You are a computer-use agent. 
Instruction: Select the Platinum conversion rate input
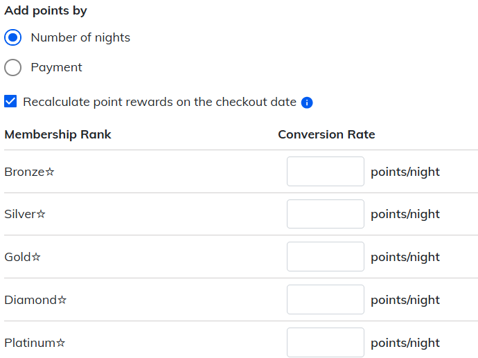[325, 342]
